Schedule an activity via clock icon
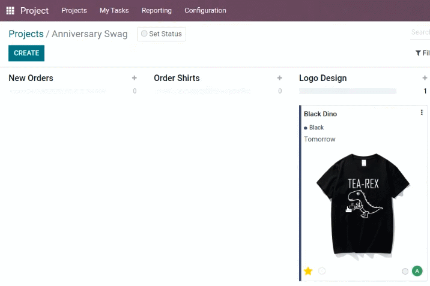Image resolution: width=430 pixels, height=286 pixels. [x=322, y=271]
